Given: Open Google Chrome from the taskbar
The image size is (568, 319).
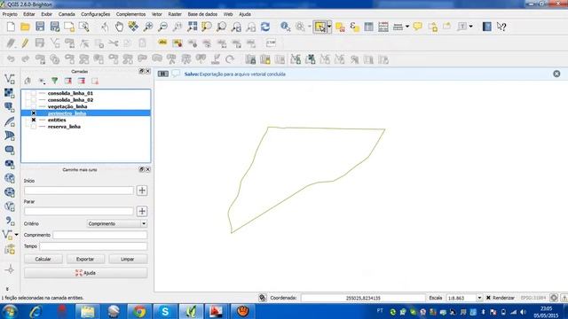Looking at the screenshot, I should [x=139, y=311].
